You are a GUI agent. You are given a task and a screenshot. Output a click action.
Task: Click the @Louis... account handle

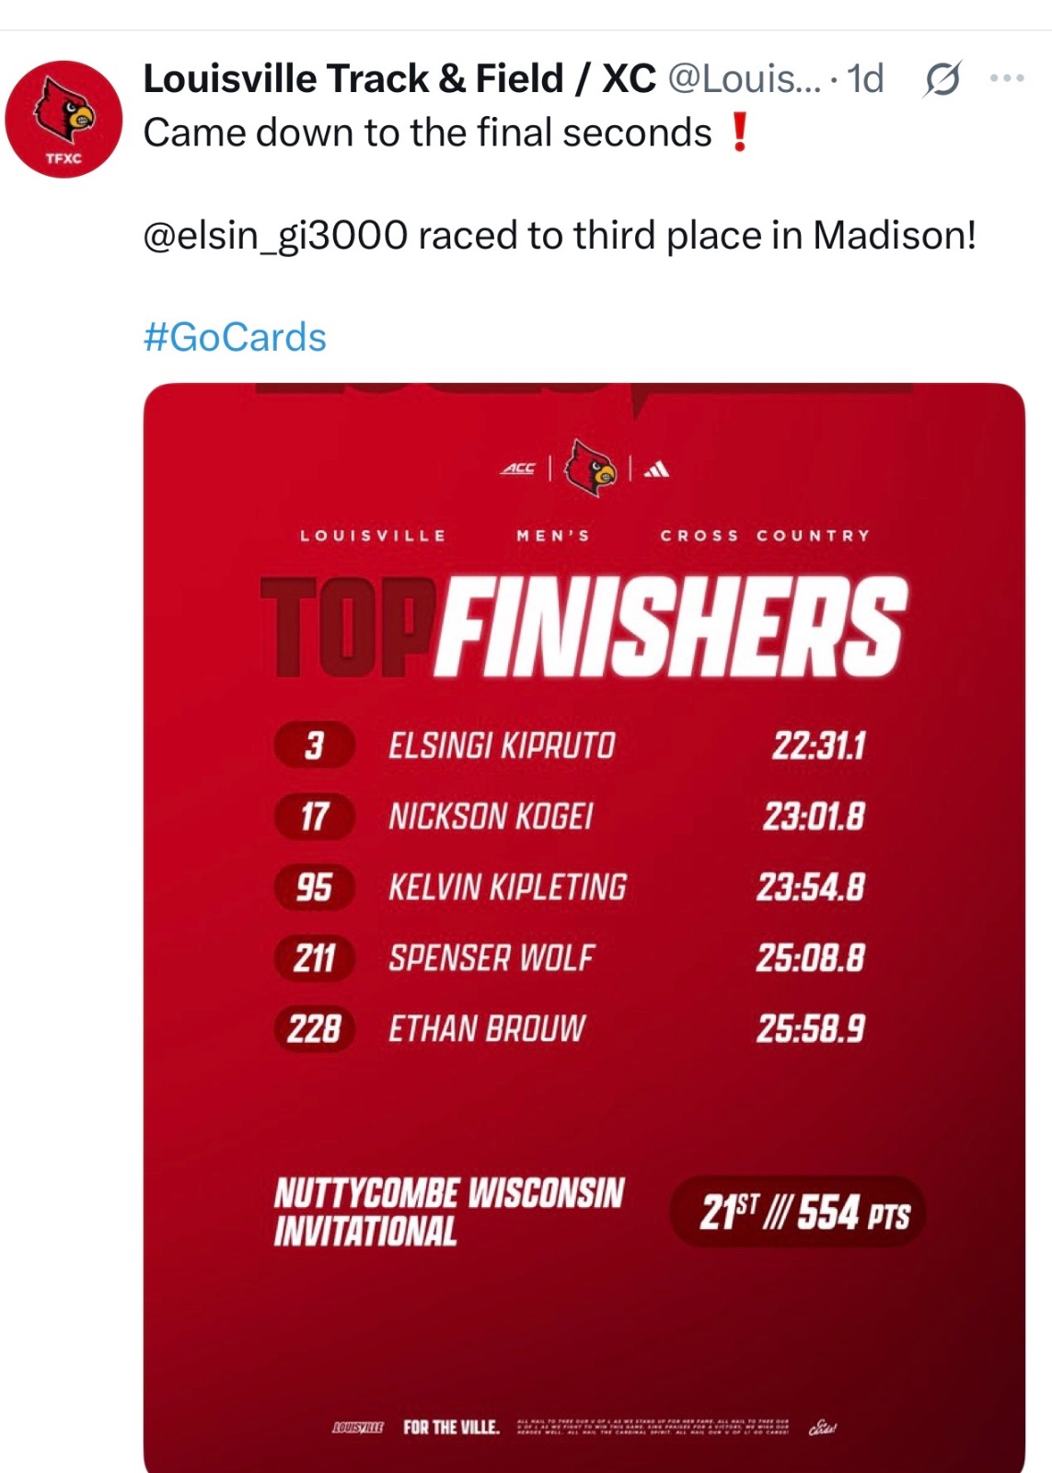click(744, 79)
